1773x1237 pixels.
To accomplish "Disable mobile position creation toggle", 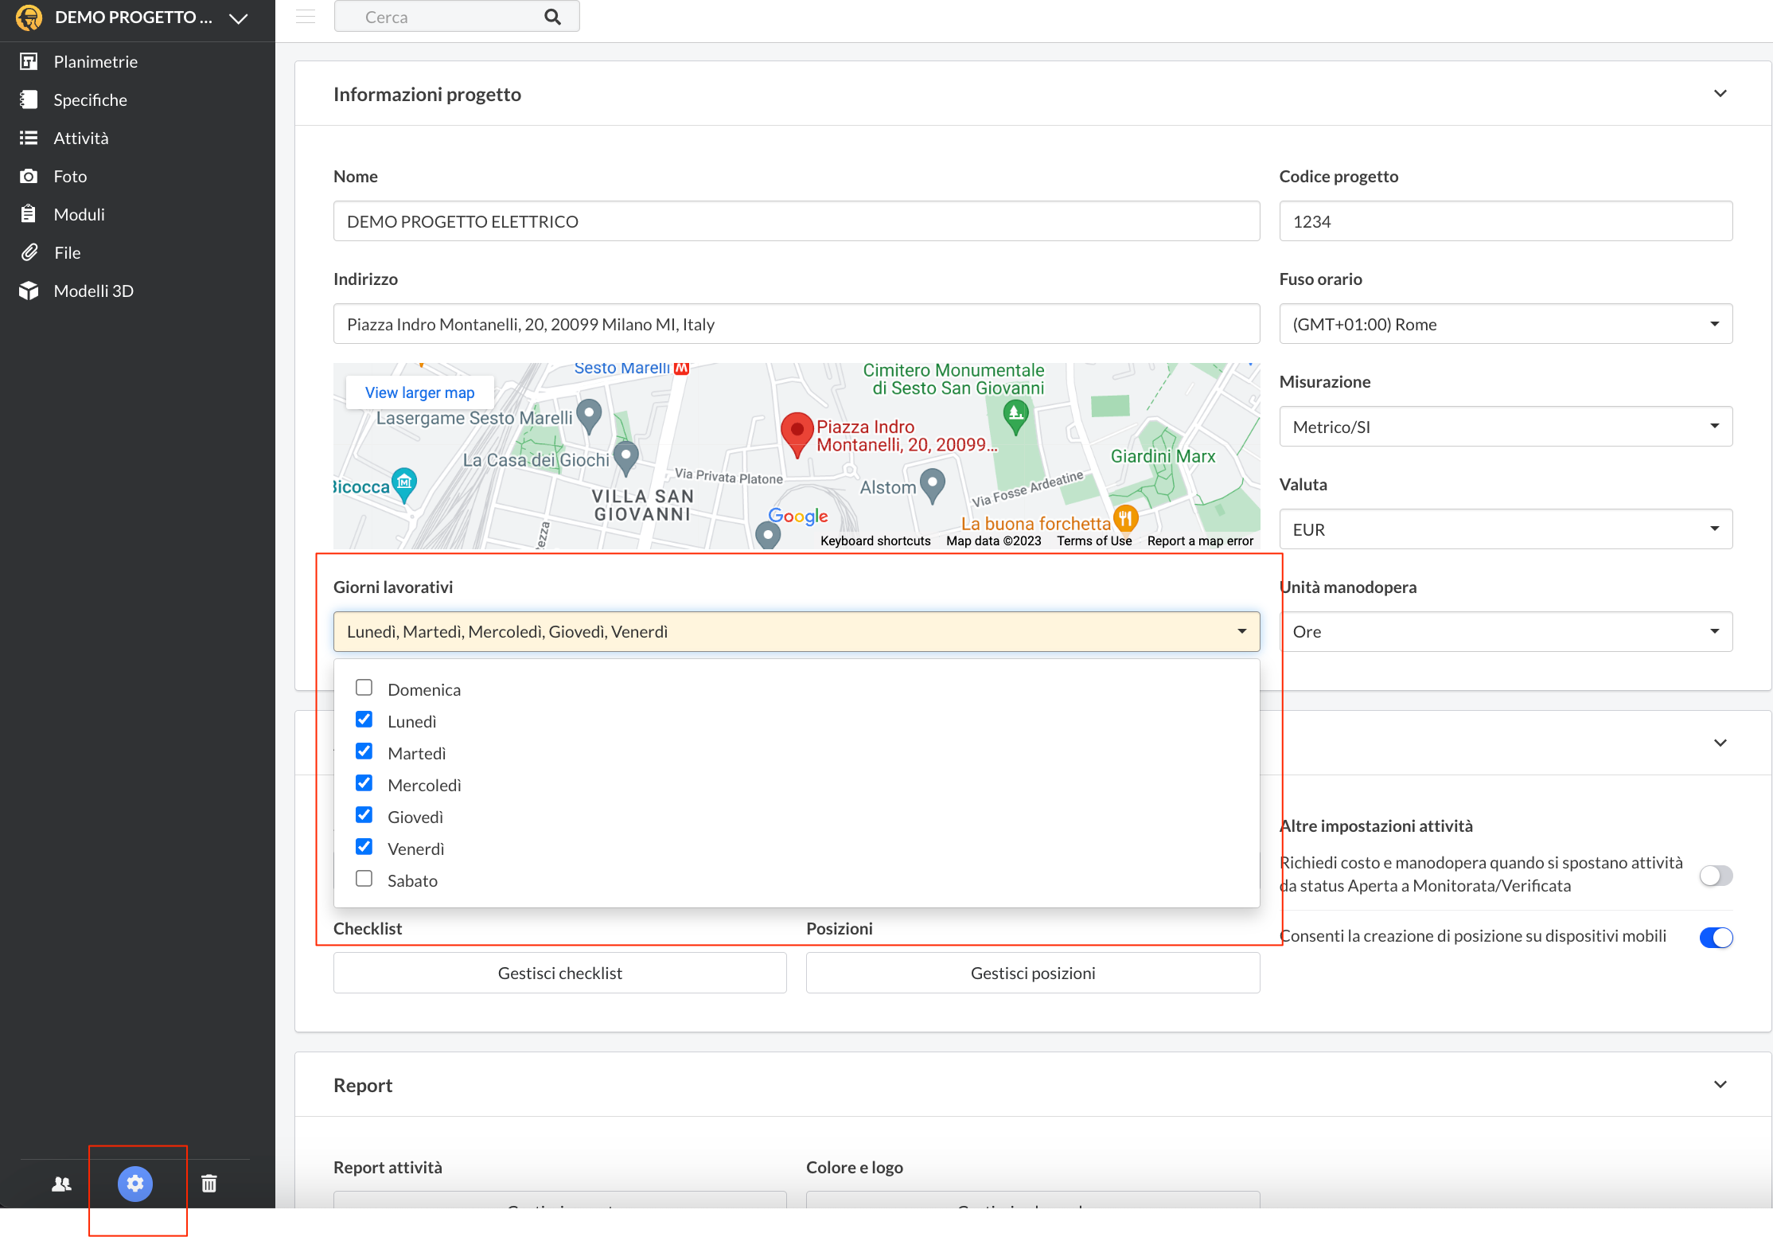I will point(1716,938).
